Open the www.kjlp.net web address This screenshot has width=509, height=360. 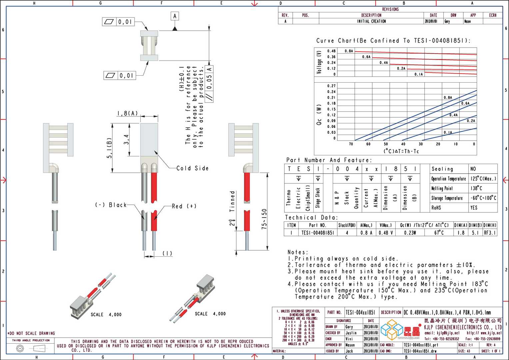pos(484,333)
